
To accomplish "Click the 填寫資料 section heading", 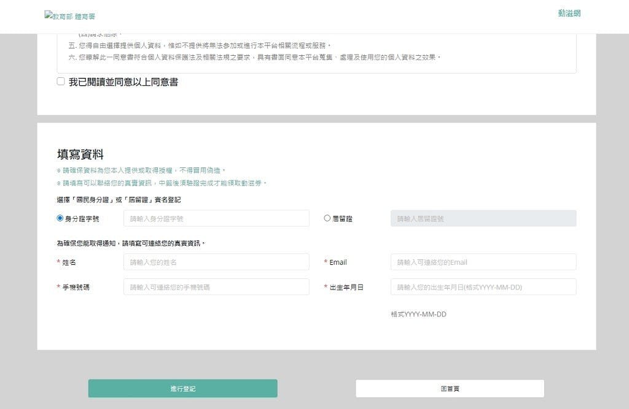I will point(80,155).
